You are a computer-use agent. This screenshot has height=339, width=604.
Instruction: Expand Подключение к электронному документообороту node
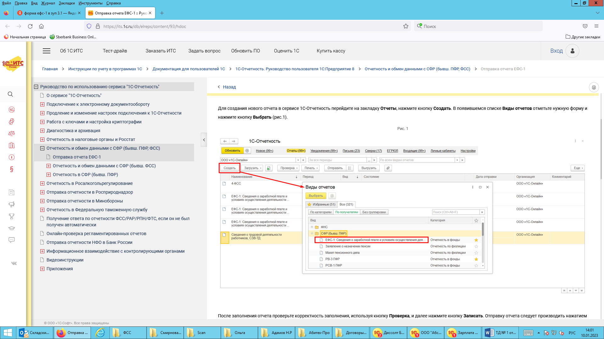coord(42,104)
